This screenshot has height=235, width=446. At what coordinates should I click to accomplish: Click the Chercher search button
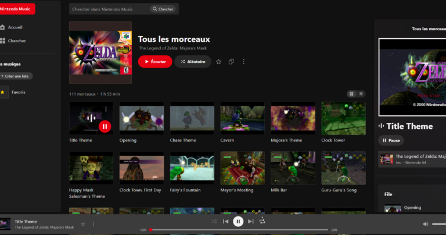(163, 9)
